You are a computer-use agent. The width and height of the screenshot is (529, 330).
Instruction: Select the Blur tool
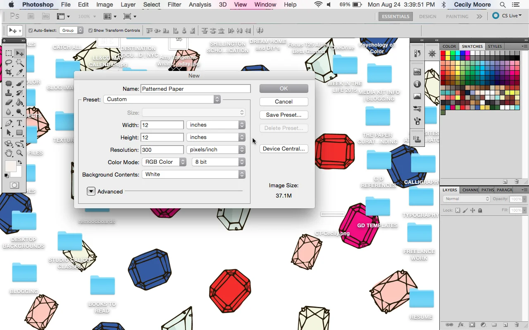(x=9, y=112)
